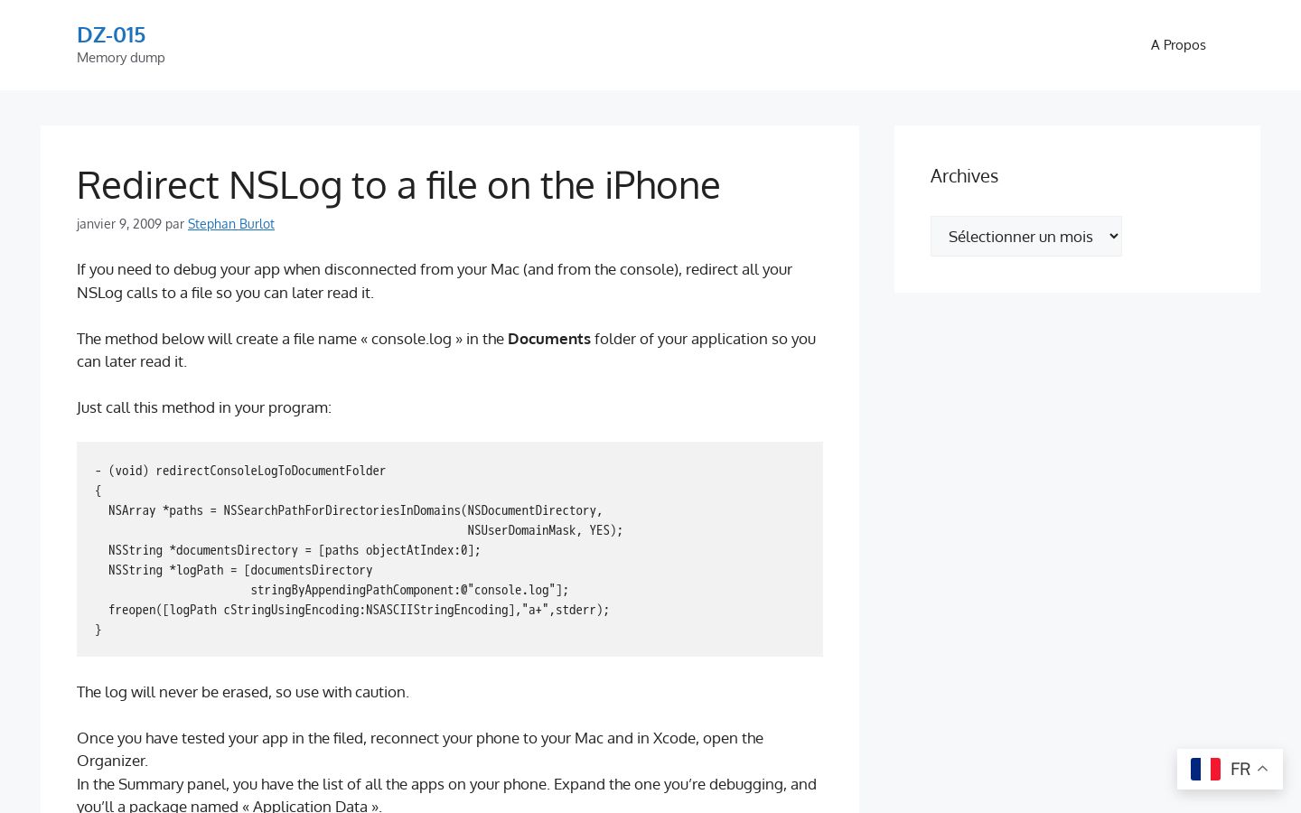
Task: Click the French flag icon
Action: [x=1205, y=769]
